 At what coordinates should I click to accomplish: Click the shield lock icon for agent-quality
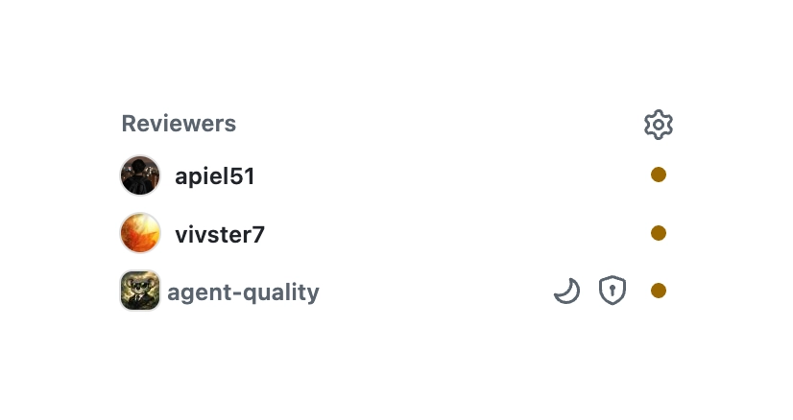[x=612, y=291]
